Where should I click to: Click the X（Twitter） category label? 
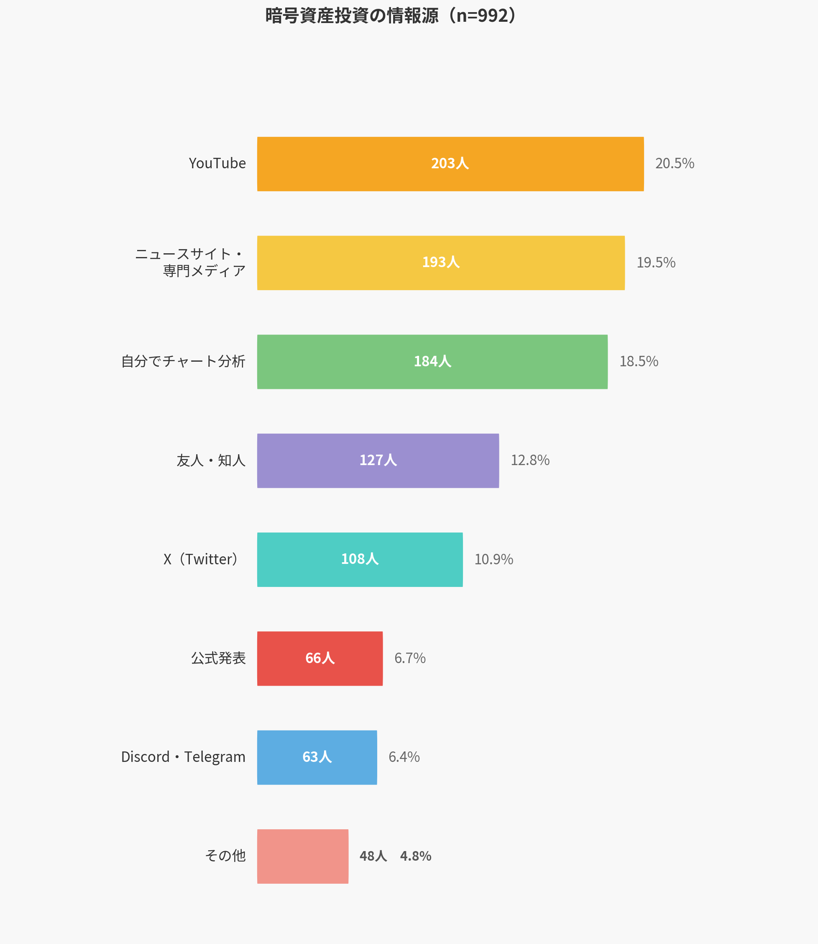[x=202, y=559]
